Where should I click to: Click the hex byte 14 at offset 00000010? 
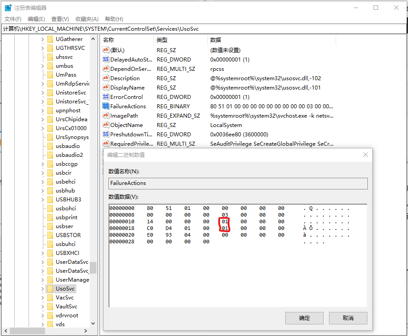[150, 221]
